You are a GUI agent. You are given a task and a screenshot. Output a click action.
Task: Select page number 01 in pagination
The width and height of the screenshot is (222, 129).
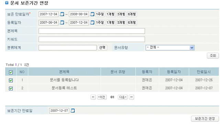click(x=112, y=97)
